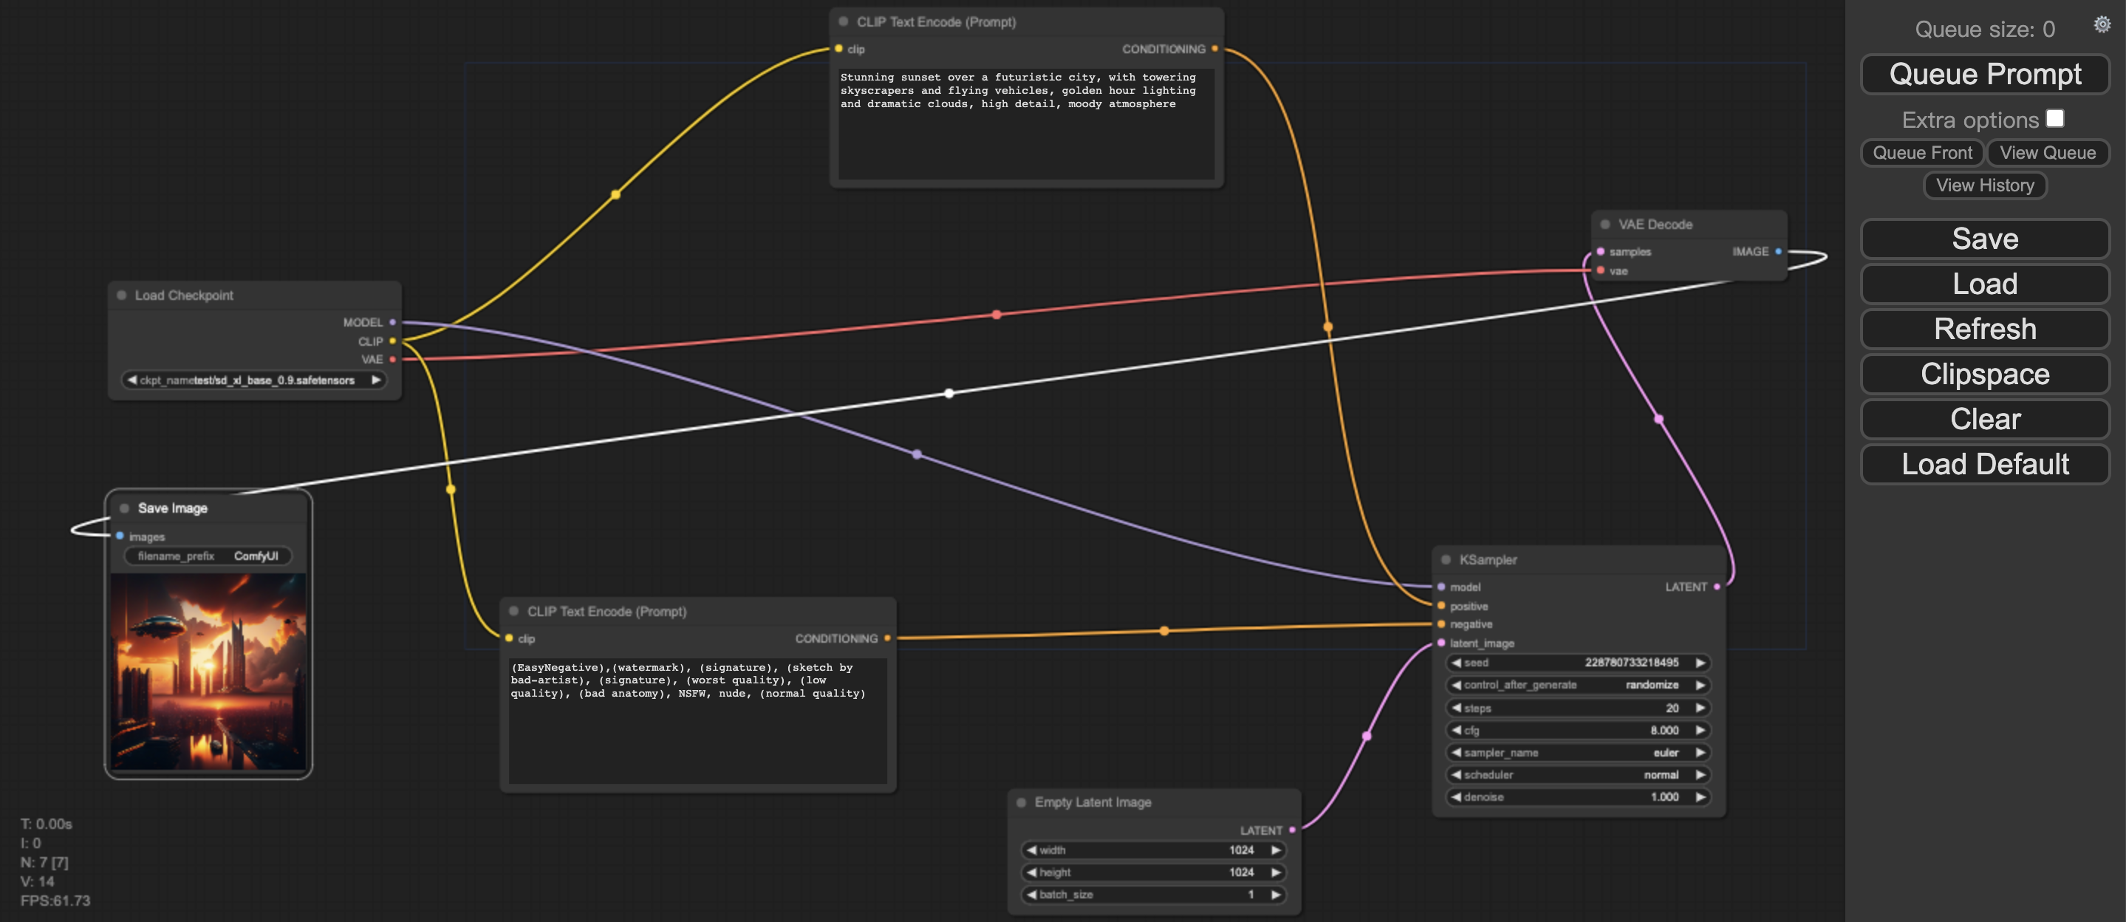Click the Queue Prompt button
The height and width of the screenshot is (922, 2126).
click(1984, 75)
